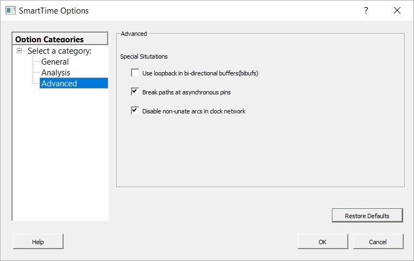
Task: Click the Break paths at asynchronous pins label
Action: 186,92
